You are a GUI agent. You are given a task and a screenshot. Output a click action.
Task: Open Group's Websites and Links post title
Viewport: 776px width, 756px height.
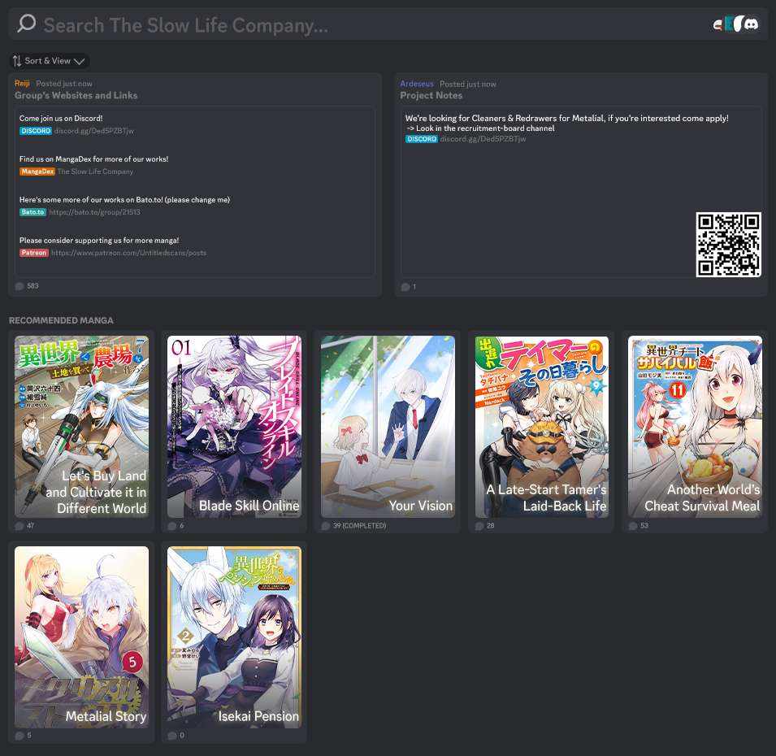(x=76, y=95)
